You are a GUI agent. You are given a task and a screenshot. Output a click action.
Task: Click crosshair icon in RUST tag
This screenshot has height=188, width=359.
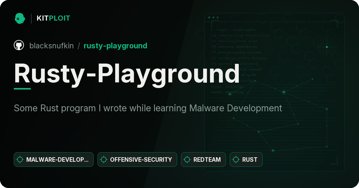[x=236, y=160]
